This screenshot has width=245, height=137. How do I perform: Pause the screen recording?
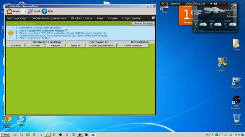point(220,3)
